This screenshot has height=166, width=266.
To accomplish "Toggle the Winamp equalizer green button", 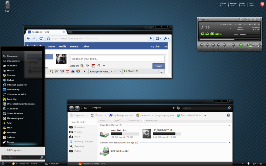I will coord(241,45).
